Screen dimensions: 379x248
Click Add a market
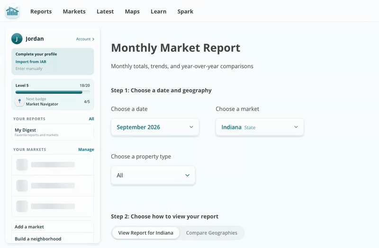click(x=53, y=227)
